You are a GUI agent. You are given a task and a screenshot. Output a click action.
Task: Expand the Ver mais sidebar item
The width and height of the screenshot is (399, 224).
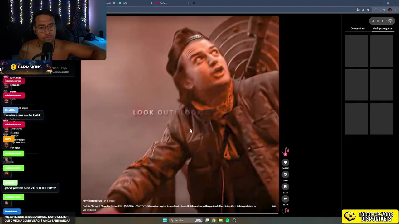click(x=15, y=148)
